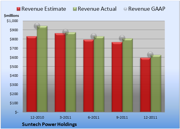Select the red estimate bar for 6-2011
Viewport: 180px width, 129px height.
click(x=88, y=76)
